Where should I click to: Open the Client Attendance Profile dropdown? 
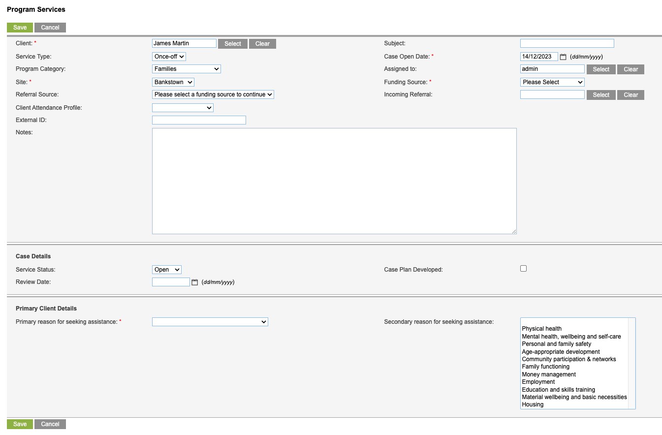183,107
